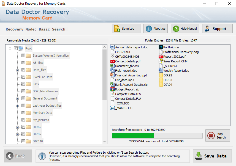Viewport: 236px width, 166px height.
Task: Click the file icon of List_data.mp4
Action: 112,80
